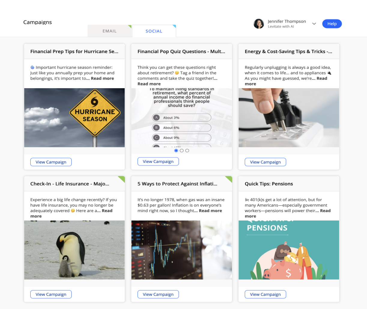Open the Quick Tips: Pensions campaign
Image resolution: width=367 pixels, height=309 pixels.
(265, 294)
